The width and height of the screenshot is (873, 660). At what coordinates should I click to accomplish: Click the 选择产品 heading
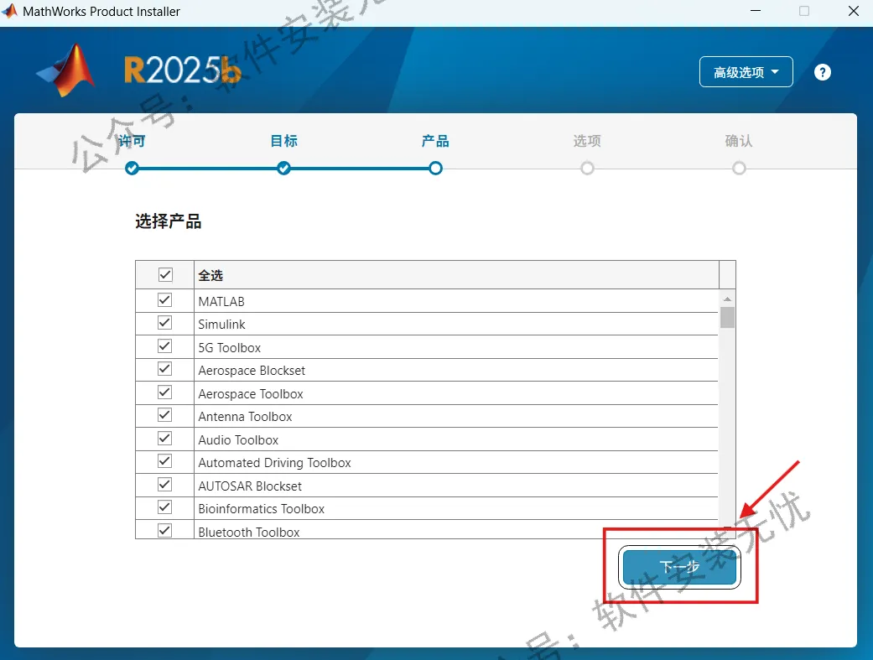pos(168,221)
